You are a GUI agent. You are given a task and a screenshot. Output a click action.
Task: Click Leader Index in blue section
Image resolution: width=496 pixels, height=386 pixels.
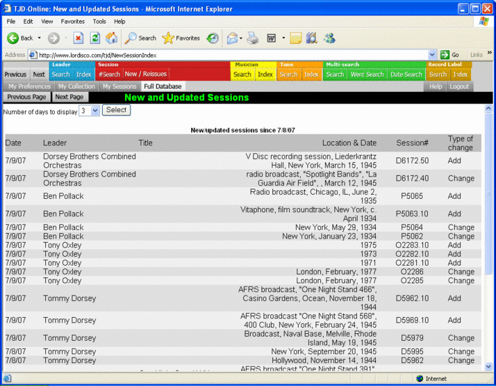83,74
